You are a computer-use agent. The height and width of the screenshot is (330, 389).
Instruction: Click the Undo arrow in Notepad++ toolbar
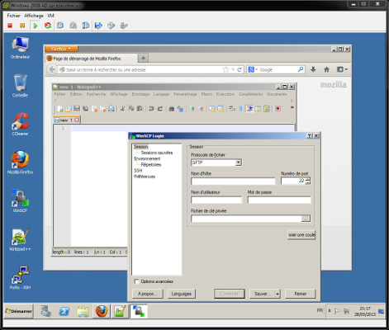(151, 109)
